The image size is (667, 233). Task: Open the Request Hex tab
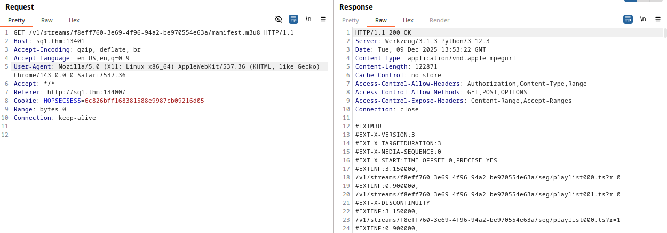click(74, 20)
